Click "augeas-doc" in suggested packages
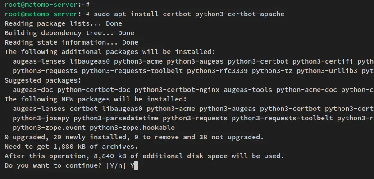The width and height of the screenshot is (374, 179). tap(33, 90)
